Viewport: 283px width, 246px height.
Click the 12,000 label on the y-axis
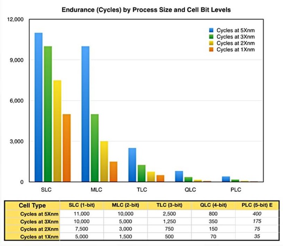(x=16, y=19)
